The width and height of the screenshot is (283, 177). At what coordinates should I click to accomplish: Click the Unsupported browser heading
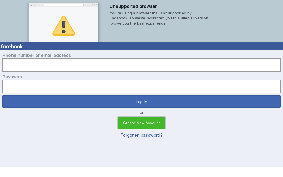pos(133,6)
